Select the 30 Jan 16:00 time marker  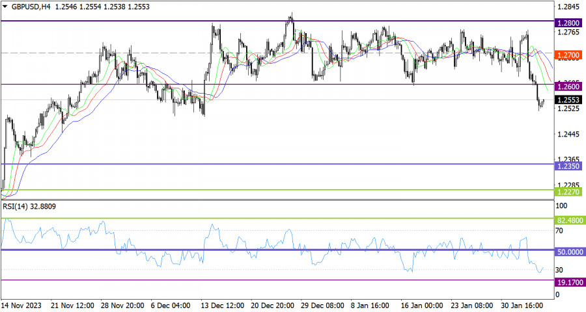[522, 305]
